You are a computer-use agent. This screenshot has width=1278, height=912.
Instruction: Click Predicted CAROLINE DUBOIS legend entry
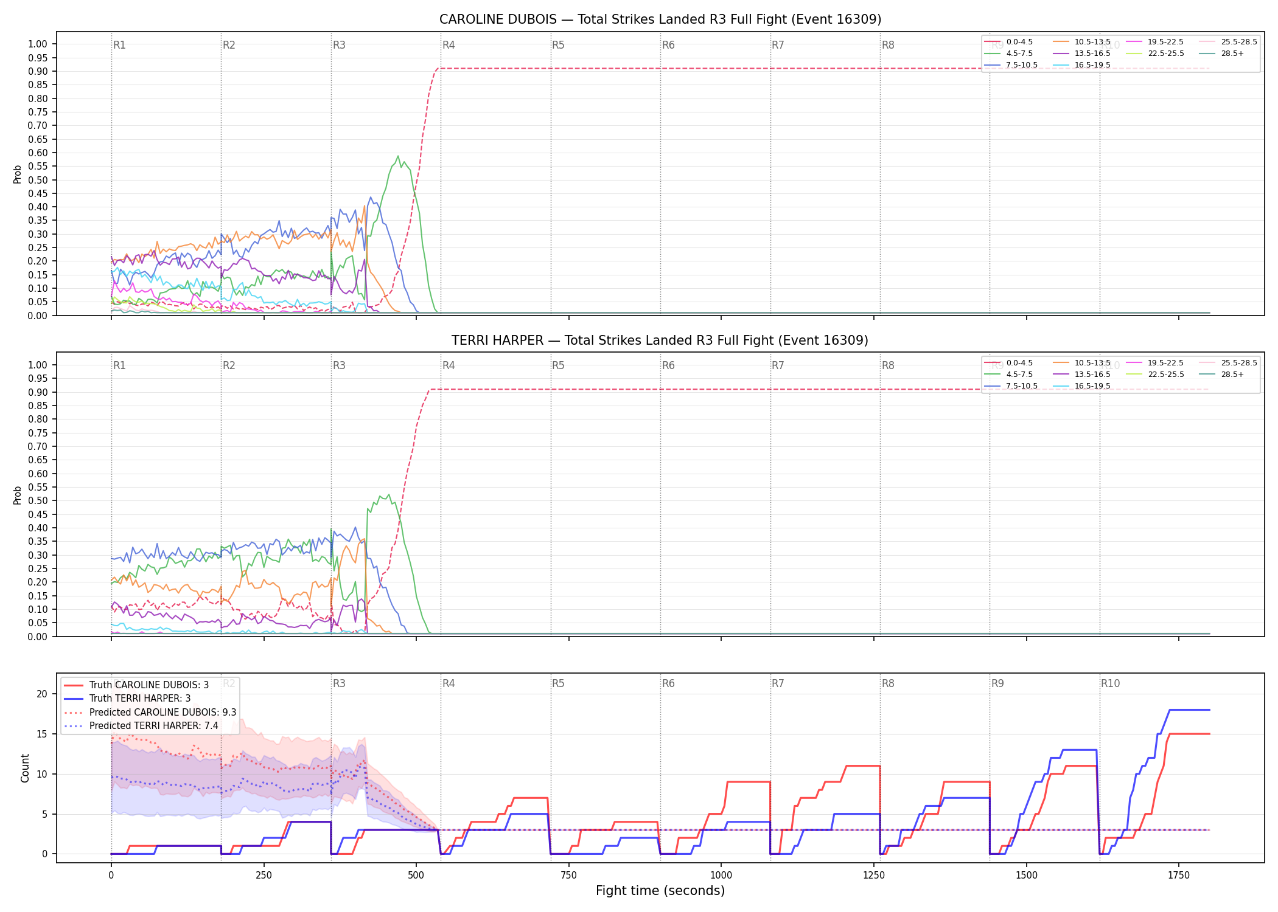150,713
